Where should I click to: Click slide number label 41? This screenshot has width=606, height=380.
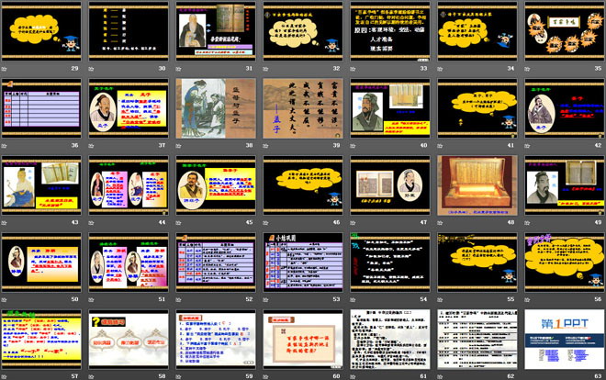pyautogui.click(x=511, y=146)
